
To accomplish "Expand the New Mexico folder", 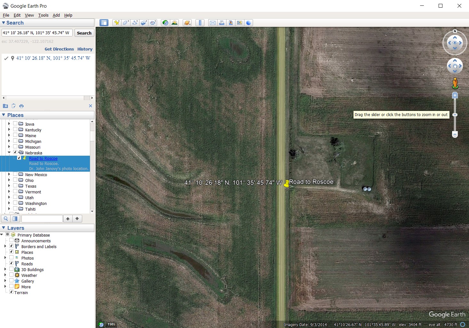I will point(9,174).
